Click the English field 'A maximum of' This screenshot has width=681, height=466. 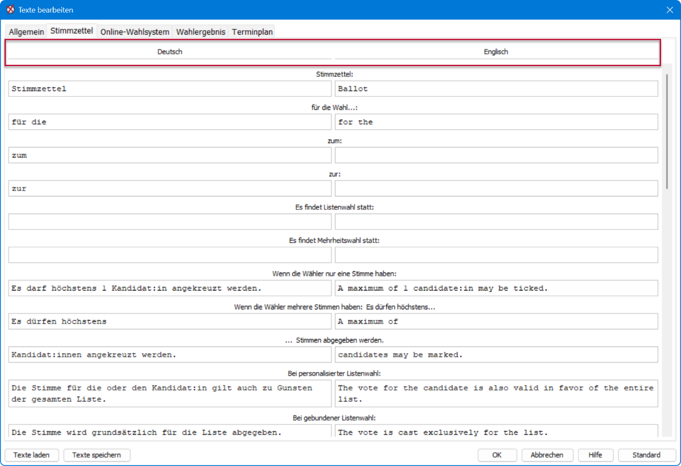496,321
